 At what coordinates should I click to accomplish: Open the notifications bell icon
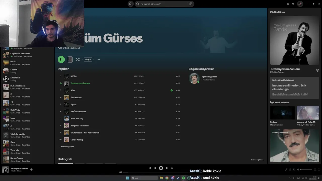[288, 4]
